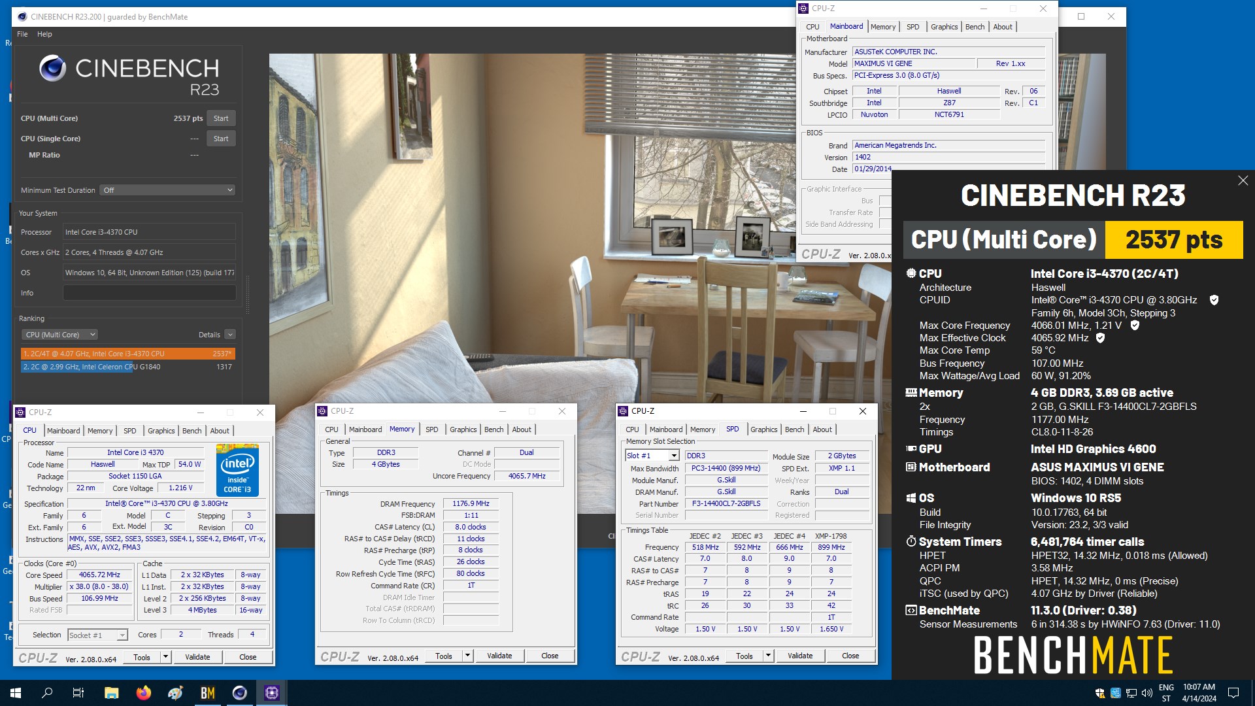Open the Windows Start menu
The height and width of the screenshot is (706, 1255).
[x=16, y=693]
